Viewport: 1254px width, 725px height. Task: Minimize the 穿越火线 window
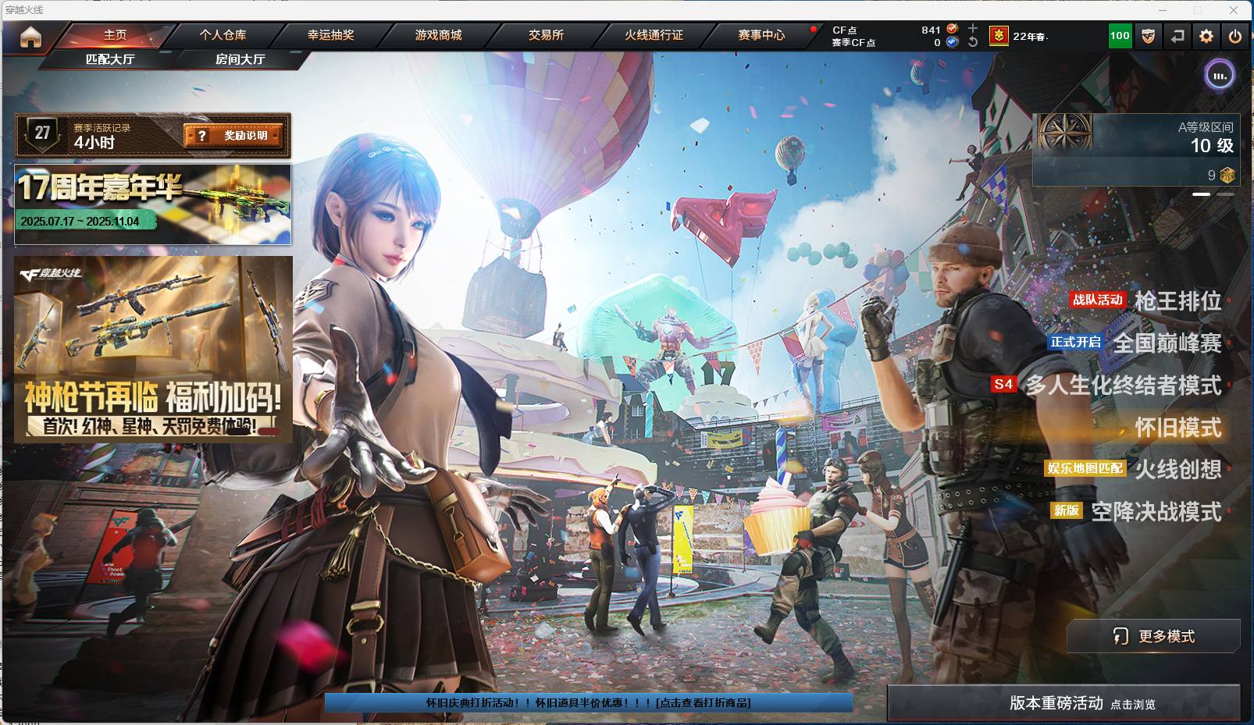pyautogui.click(x=1163, y=10)
